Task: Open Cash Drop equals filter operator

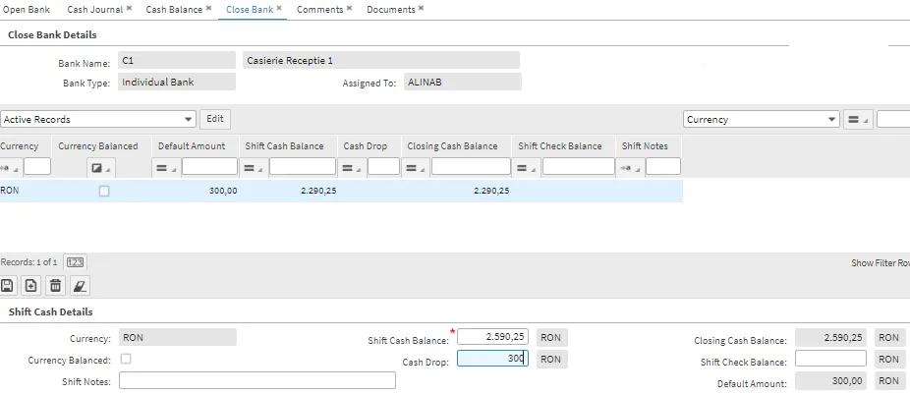Action: click(x=350, y=168)
